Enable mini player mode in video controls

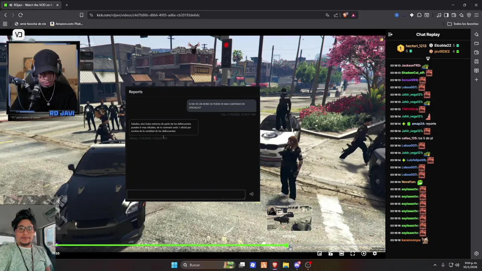[x=320, y=254]
